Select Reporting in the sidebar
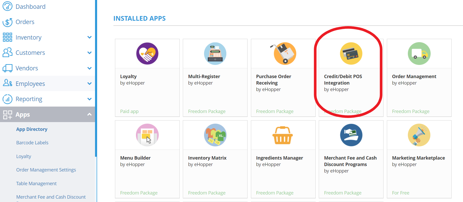Image resolution: width=463 pixels, height=202 pixels. tap(29, 99)
